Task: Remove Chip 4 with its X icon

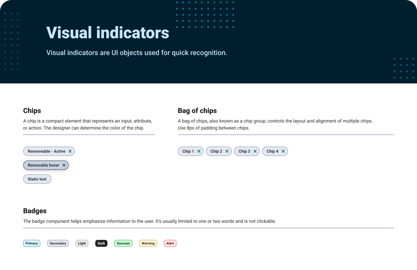Action: point(283,151)
